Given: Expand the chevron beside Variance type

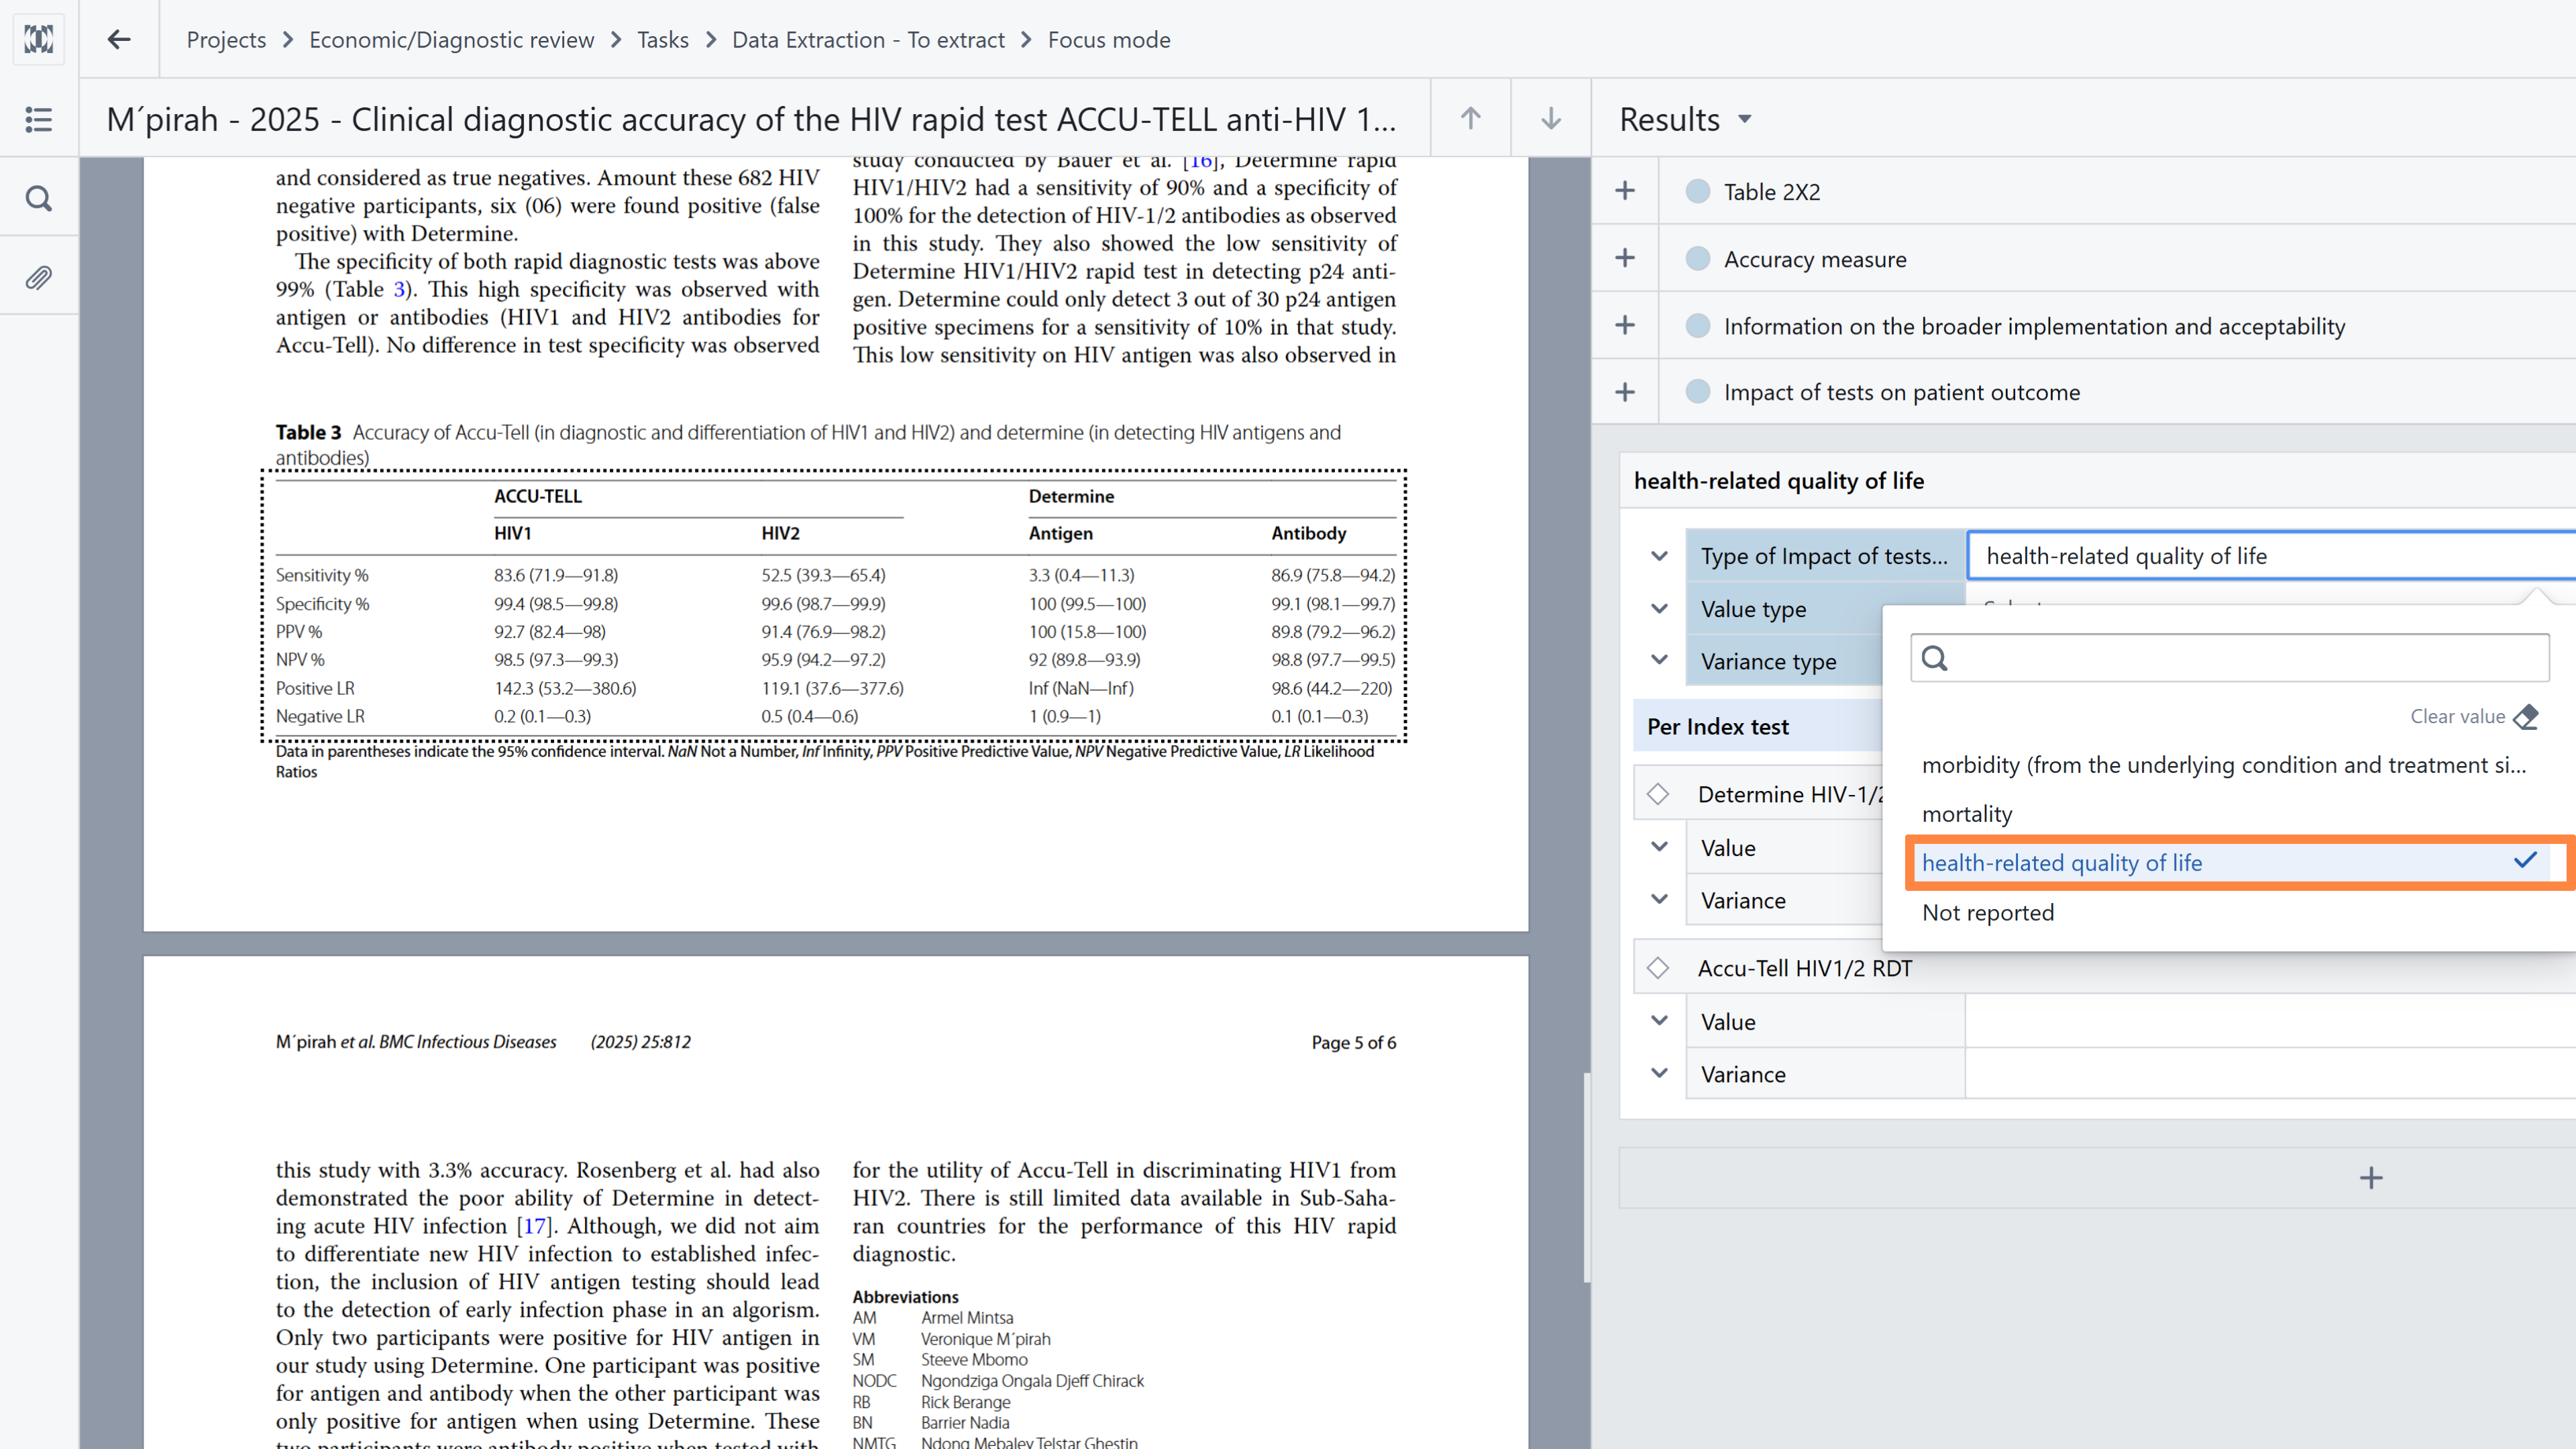Looking at the screenshot, I should [x=1659, y=660].
